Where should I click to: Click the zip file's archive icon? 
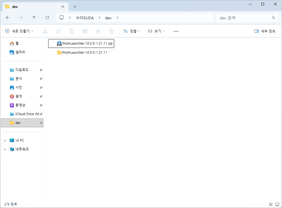(59, 44)
